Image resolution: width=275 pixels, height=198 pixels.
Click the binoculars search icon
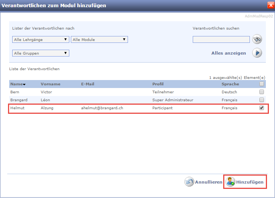257,39
